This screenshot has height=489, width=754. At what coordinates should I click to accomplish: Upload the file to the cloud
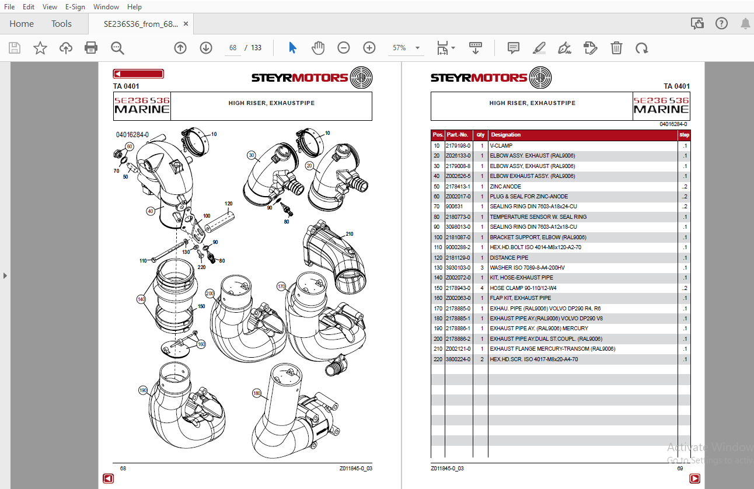point(66,48)
